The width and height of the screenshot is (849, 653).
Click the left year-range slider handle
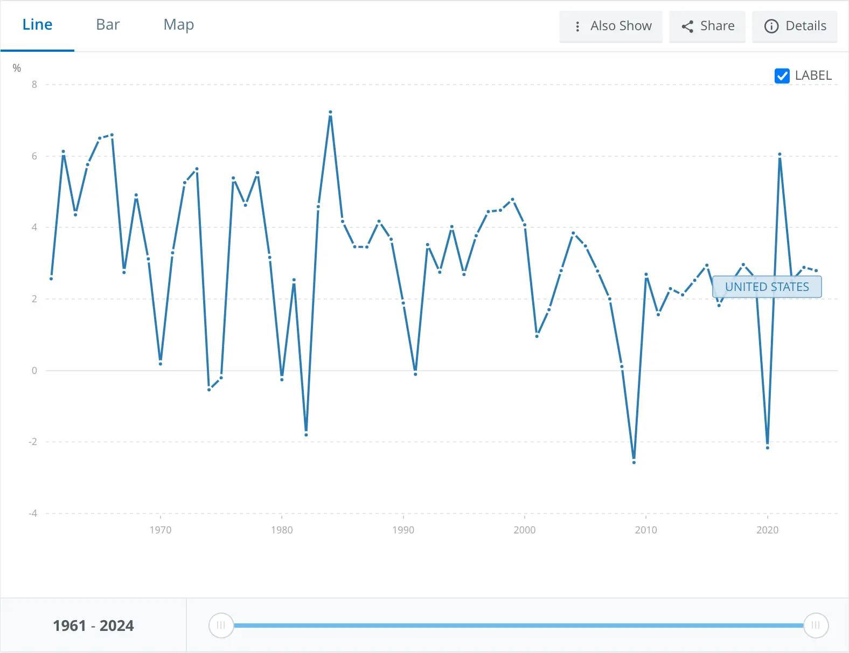coord(221,626)
